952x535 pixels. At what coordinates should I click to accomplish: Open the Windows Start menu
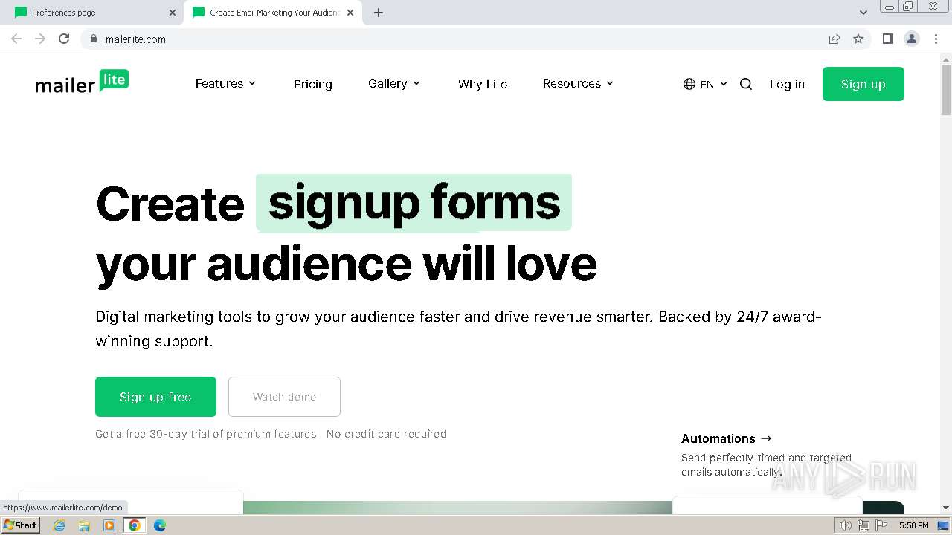pyautogui.click(x=21, y=525)
